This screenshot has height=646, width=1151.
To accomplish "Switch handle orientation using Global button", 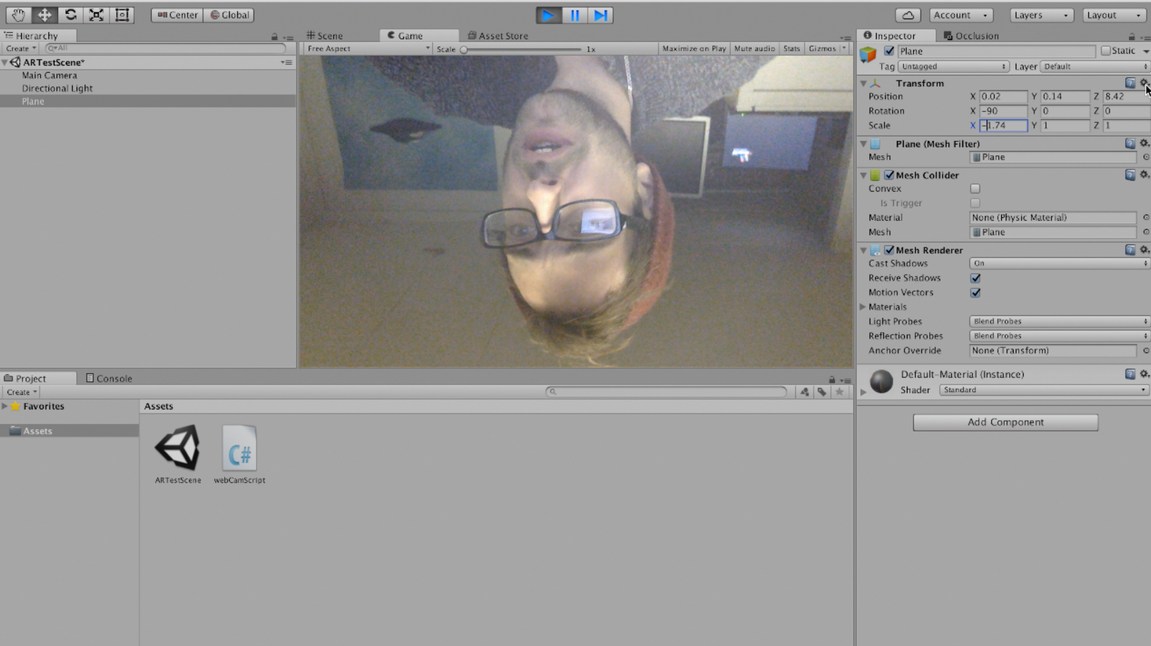I will point(229,15).
